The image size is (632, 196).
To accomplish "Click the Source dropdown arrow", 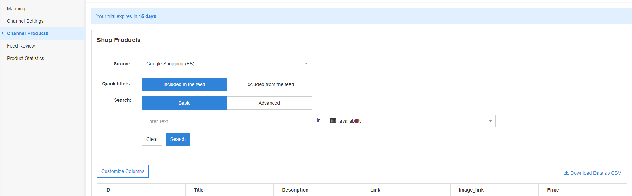I will (306, 64).
